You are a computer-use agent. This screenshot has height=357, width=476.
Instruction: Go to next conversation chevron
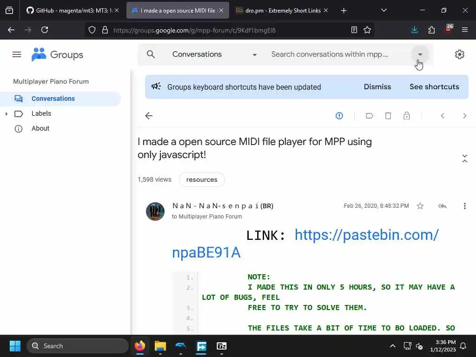(x=465, y=116)
